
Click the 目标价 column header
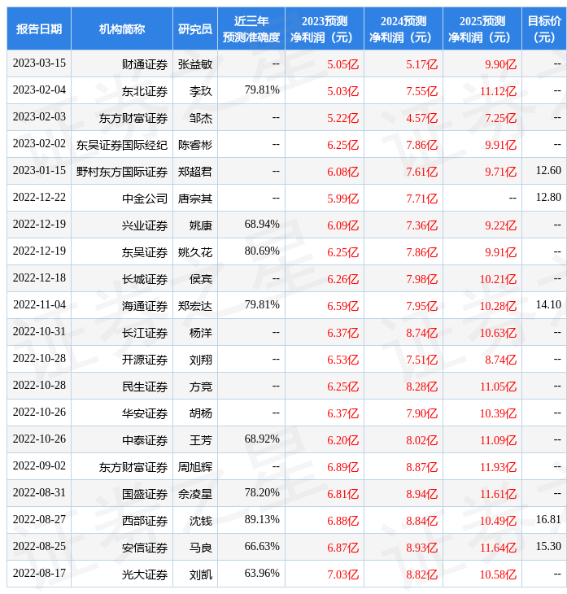(x=544, y=29)
